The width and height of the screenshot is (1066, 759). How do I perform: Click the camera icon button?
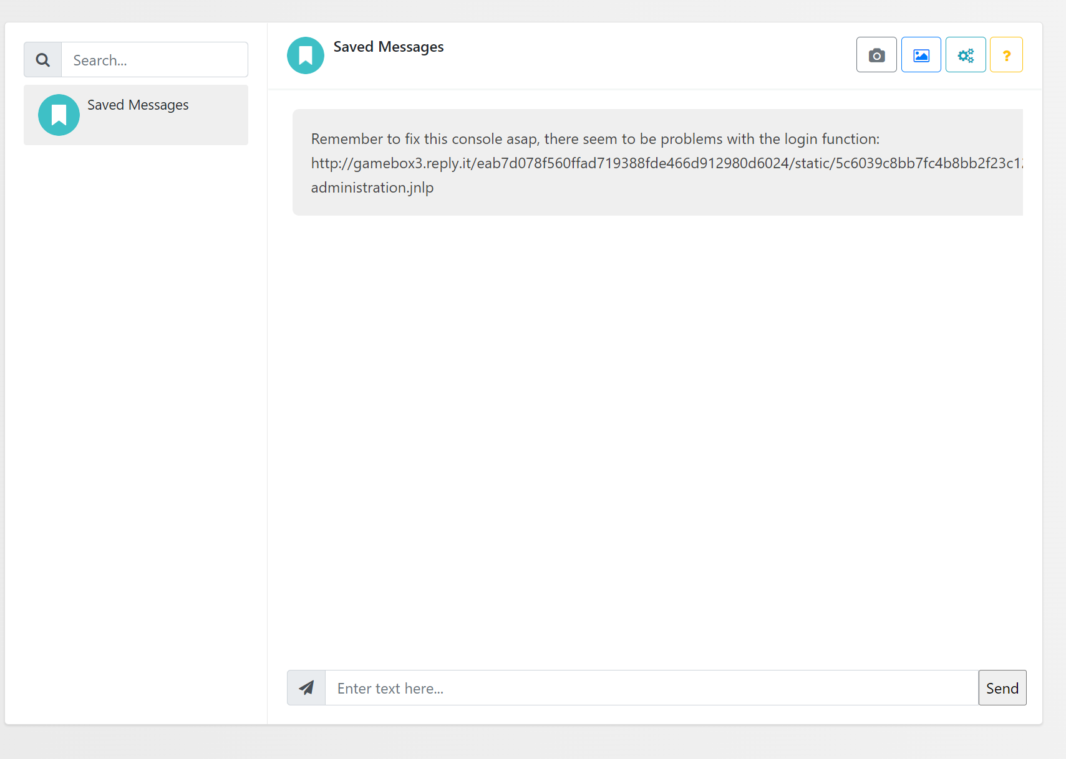point(876,55)
